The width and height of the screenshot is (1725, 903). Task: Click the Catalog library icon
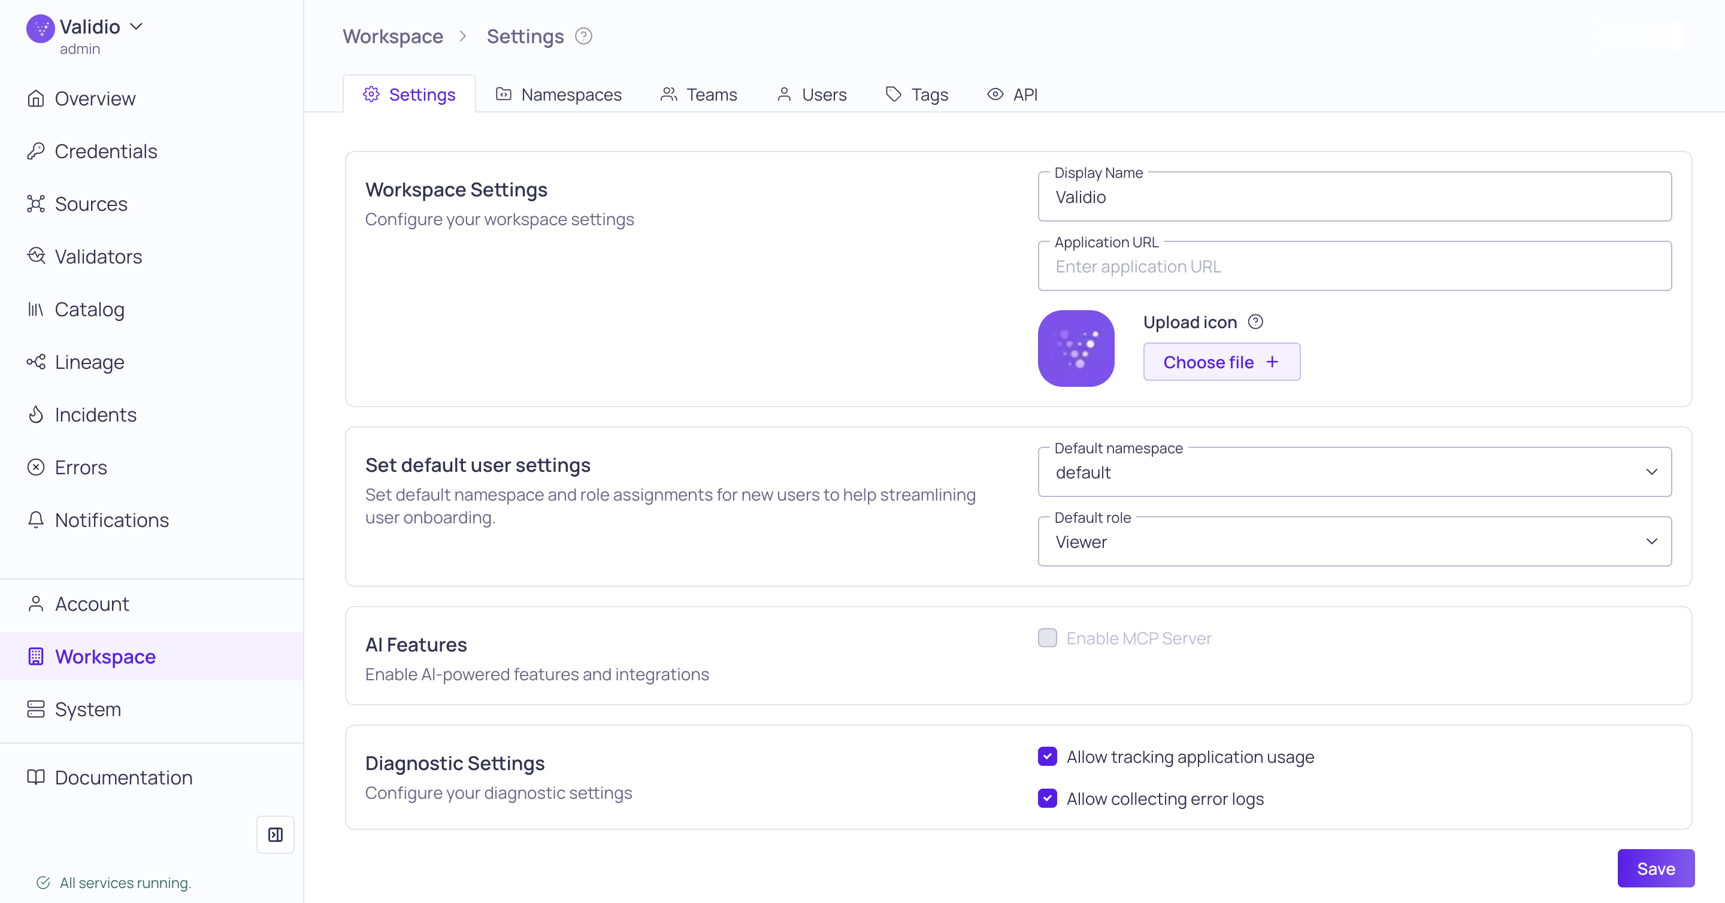click(x=35, y=309)
